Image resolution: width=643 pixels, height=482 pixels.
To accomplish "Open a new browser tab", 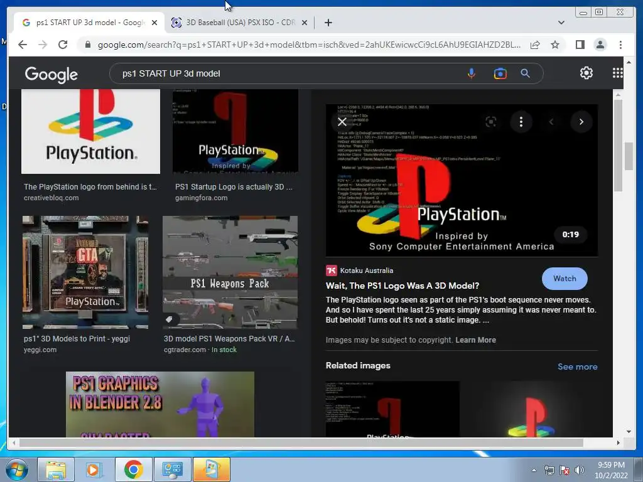I will (328, 23).
